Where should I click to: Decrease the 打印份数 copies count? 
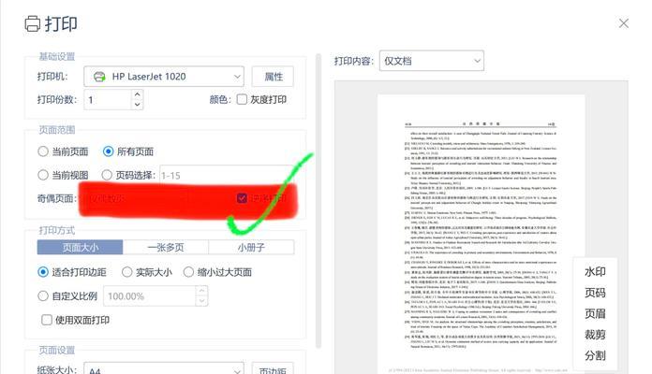137,105
